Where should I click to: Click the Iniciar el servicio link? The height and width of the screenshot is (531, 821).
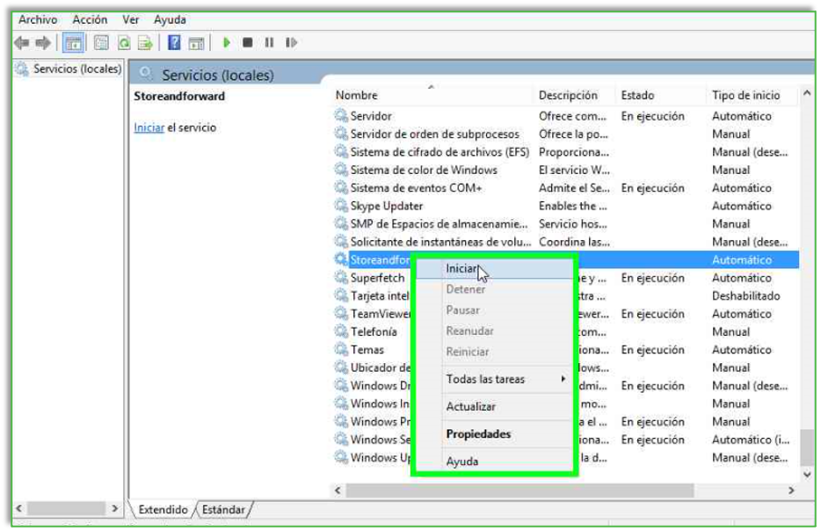click(149, 127)
